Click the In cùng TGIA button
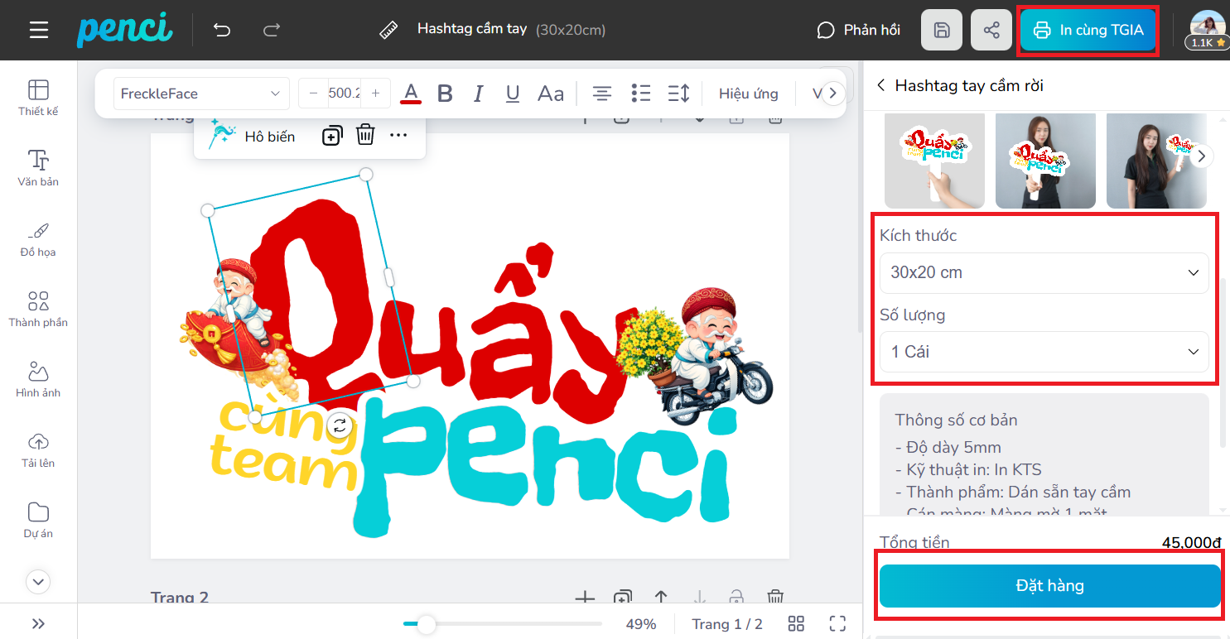Screen dimensions: 1230x639 1088,31
